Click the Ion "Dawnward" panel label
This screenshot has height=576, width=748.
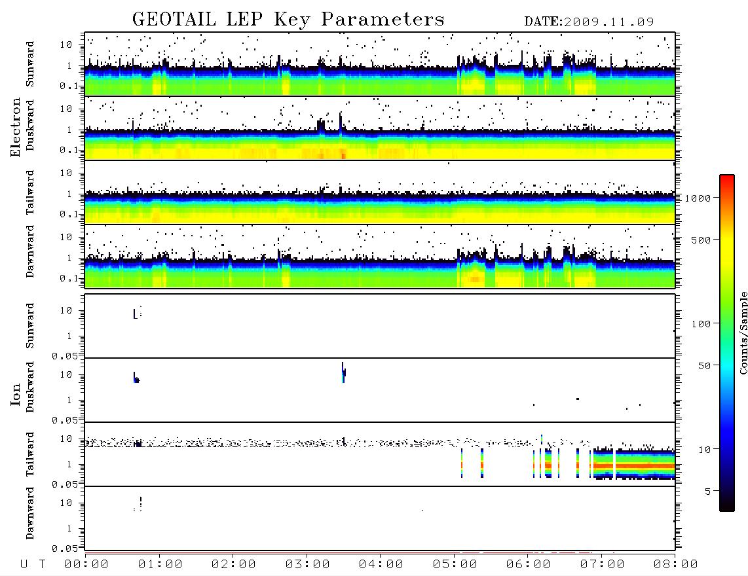click(30, 513)
